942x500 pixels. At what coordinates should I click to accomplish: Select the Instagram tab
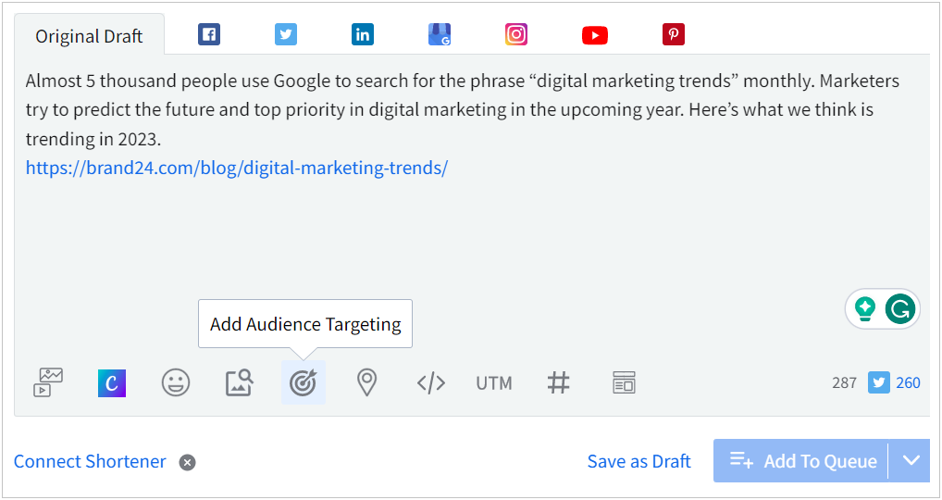pos(516,35)
